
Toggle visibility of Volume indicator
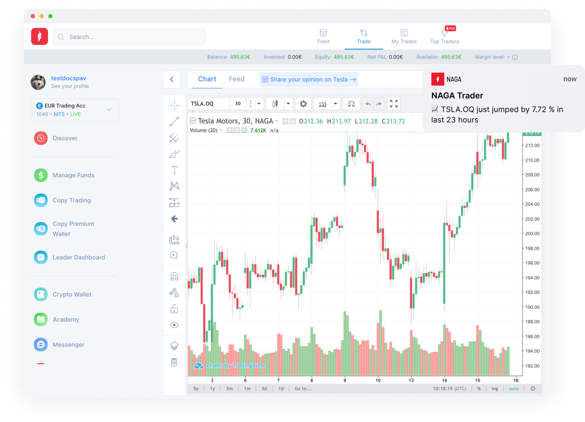[x=230, y=130]
